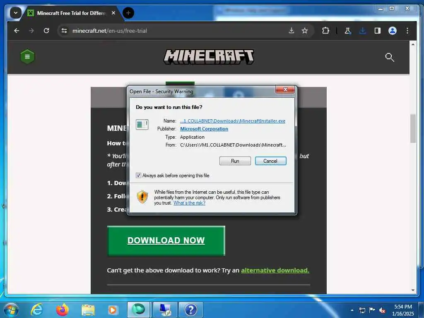Open Windows Explorer from taskbar

point(88,310)
